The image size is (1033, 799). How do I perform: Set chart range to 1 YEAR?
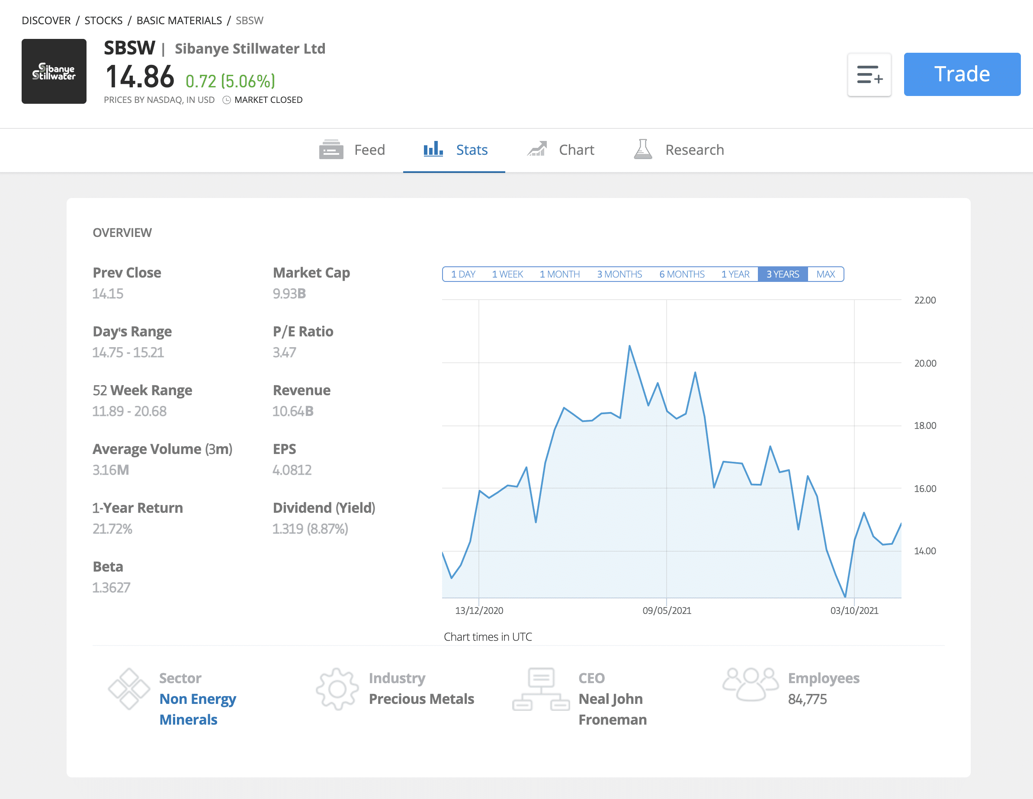click(x=735, y=274)
